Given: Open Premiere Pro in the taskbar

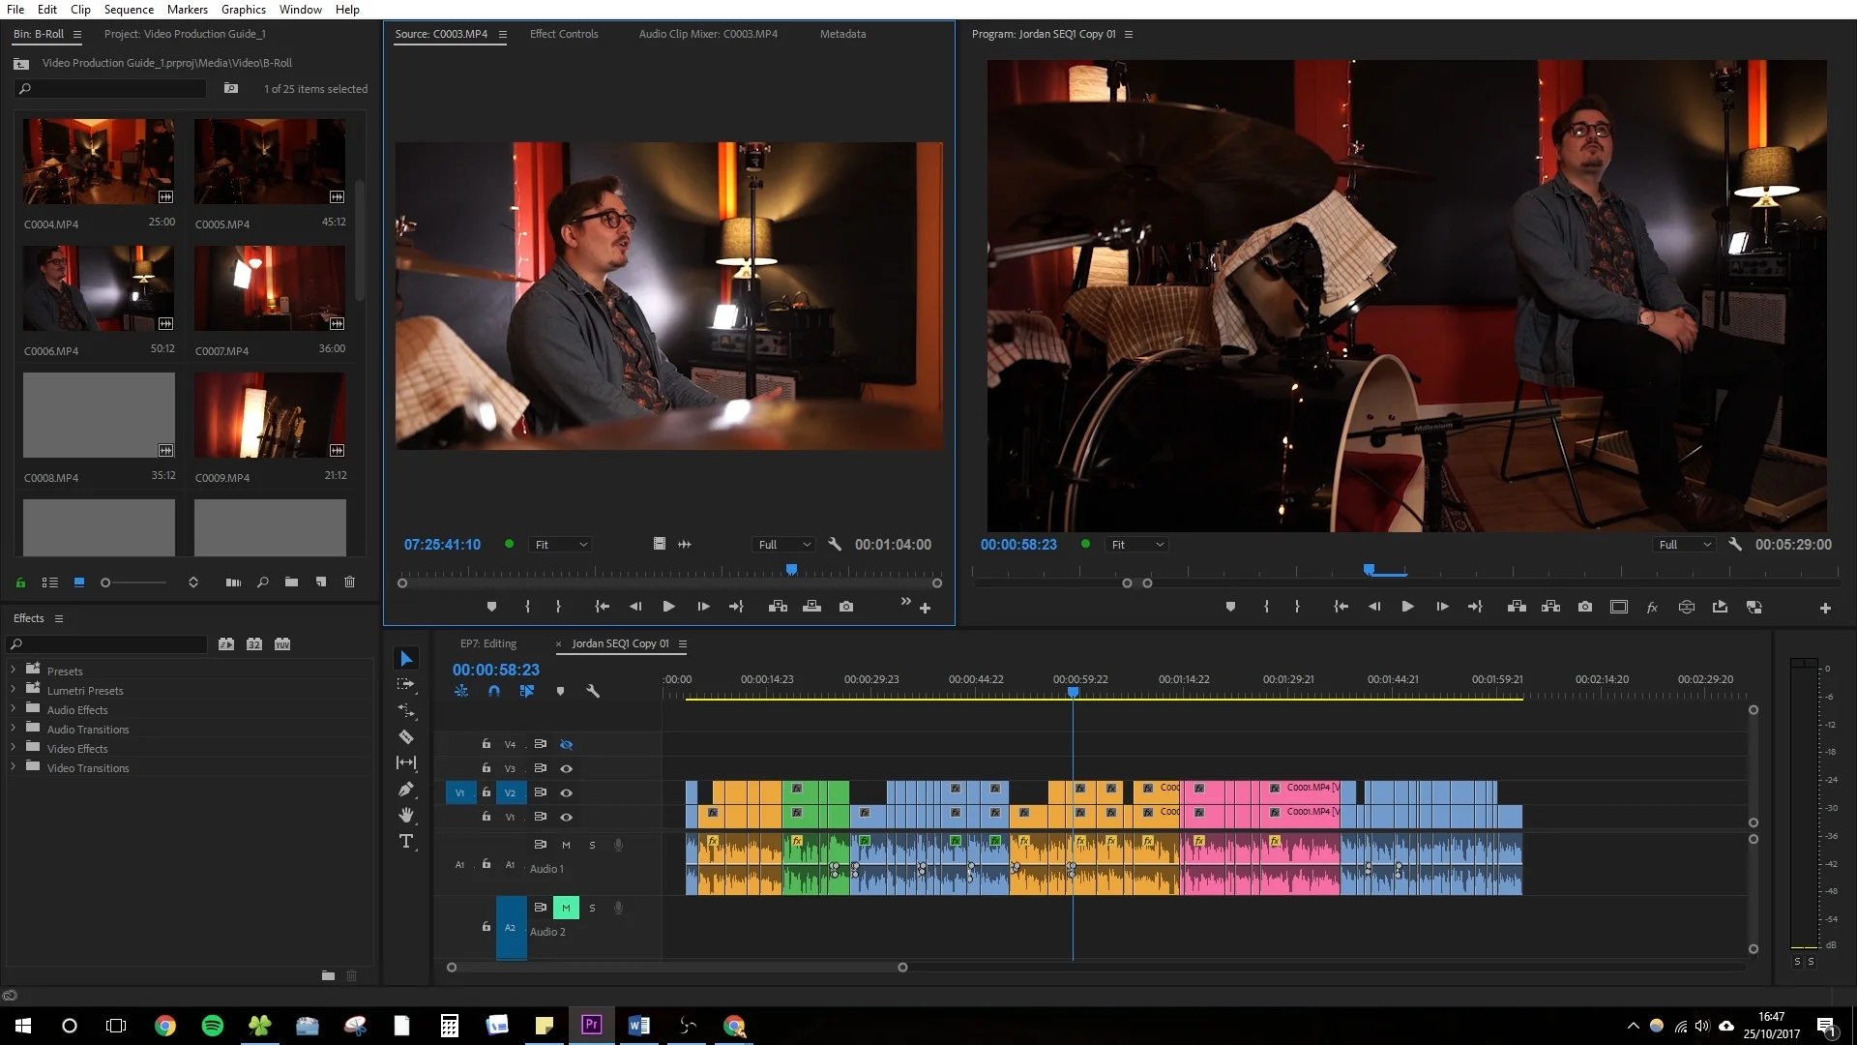Looking at the screenshot, I should (592, 1025).
